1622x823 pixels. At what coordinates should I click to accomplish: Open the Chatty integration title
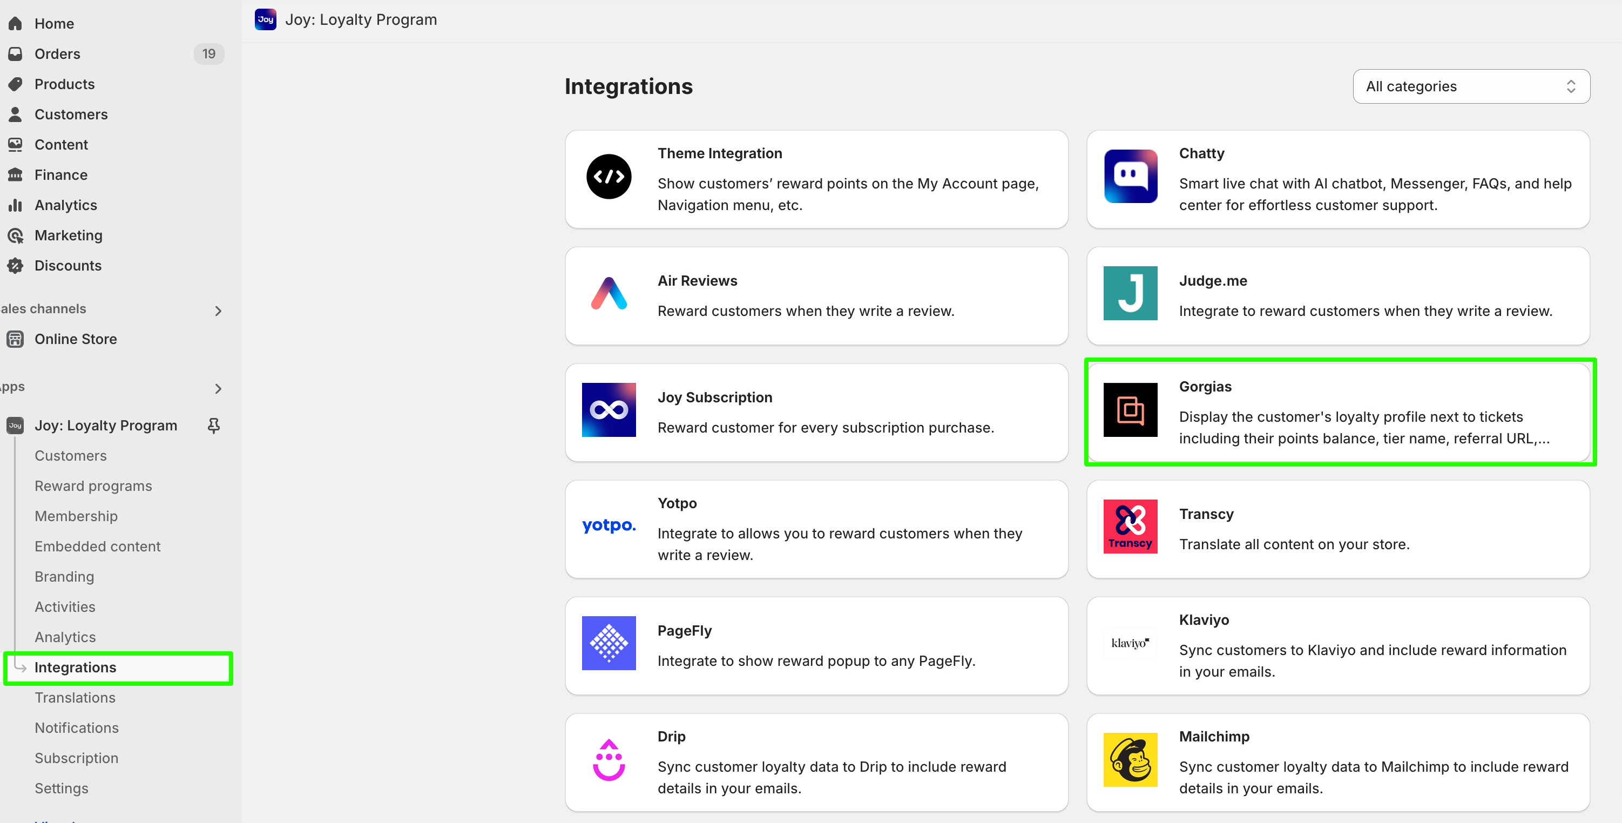[x=1201, y=153]
